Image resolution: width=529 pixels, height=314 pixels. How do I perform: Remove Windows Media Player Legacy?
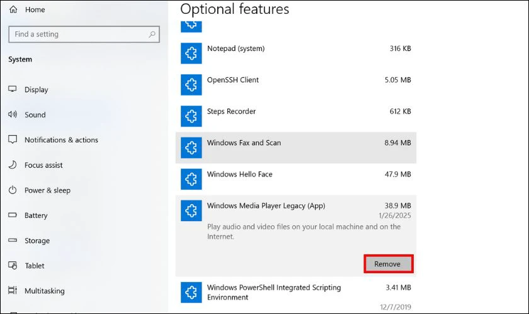389,264
